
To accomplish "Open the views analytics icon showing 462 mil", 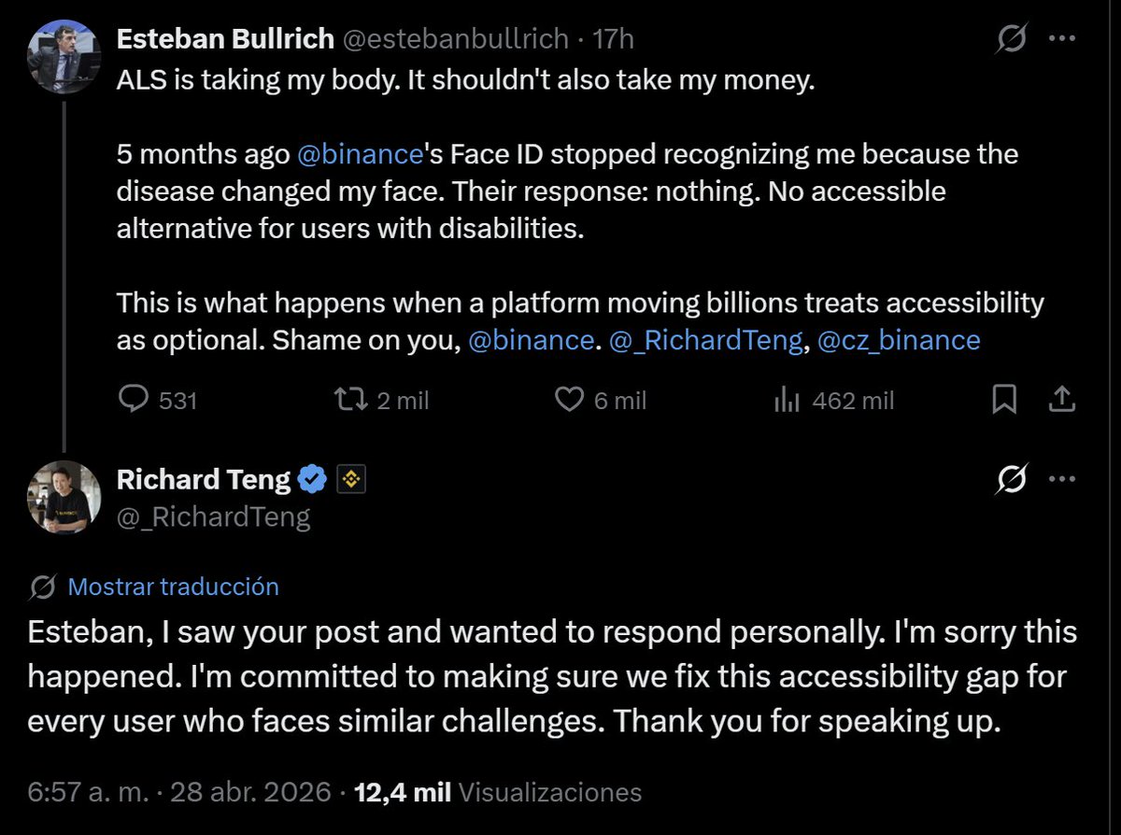I will point(788,400).
